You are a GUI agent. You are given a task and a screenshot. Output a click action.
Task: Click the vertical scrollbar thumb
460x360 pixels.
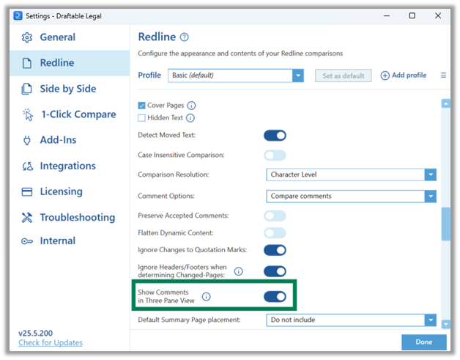coord(445,224)
